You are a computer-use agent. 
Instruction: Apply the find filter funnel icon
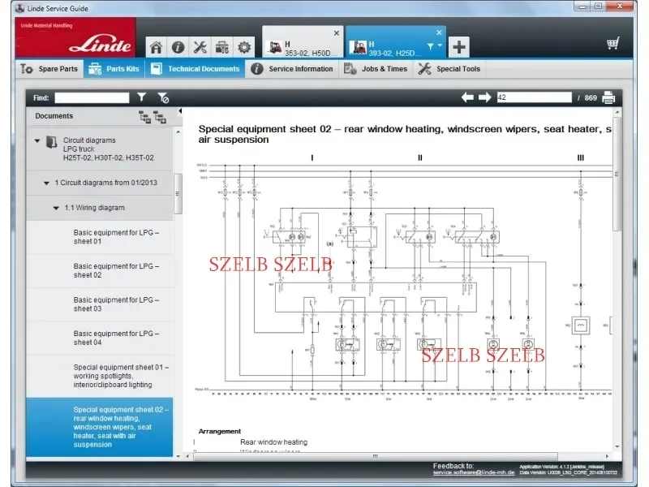pos(141,97)
